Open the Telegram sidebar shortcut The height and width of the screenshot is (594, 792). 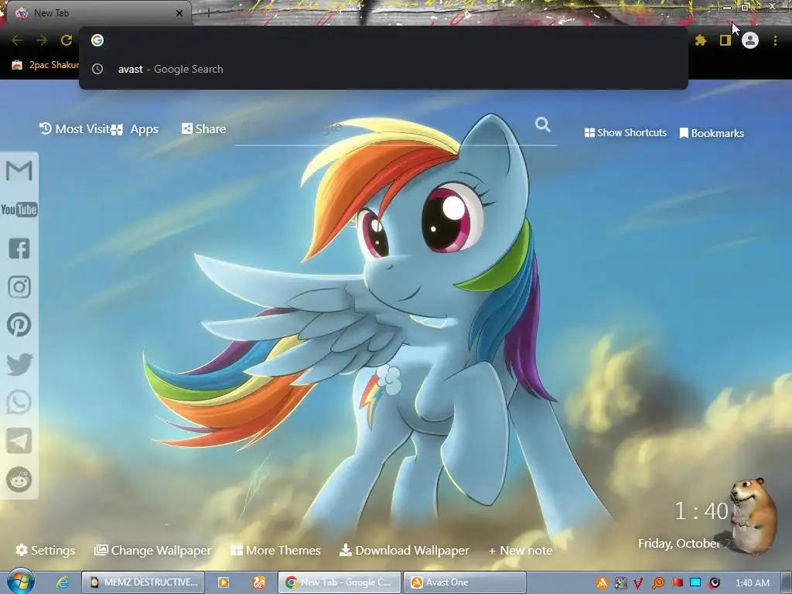pyautogui.click(x=19, y=441)
